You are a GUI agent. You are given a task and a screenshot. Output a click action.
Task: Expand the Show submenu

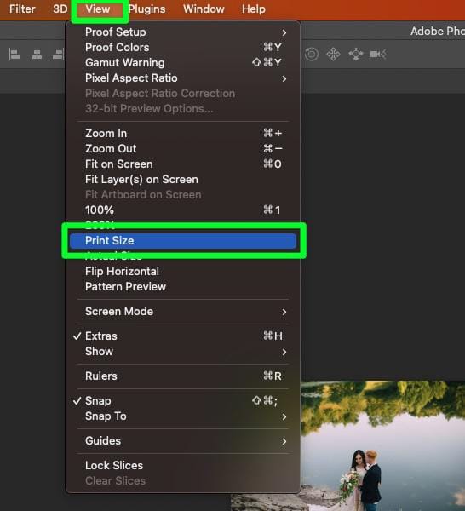[x=183, y=351]
